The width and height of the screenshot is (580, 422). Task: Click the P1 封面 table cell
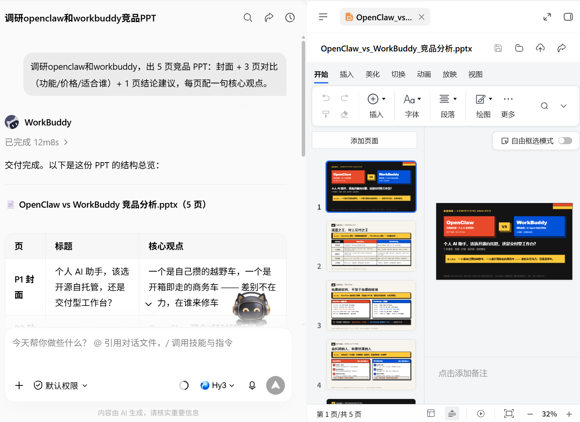pyautogui.click(x=25, y=287)
